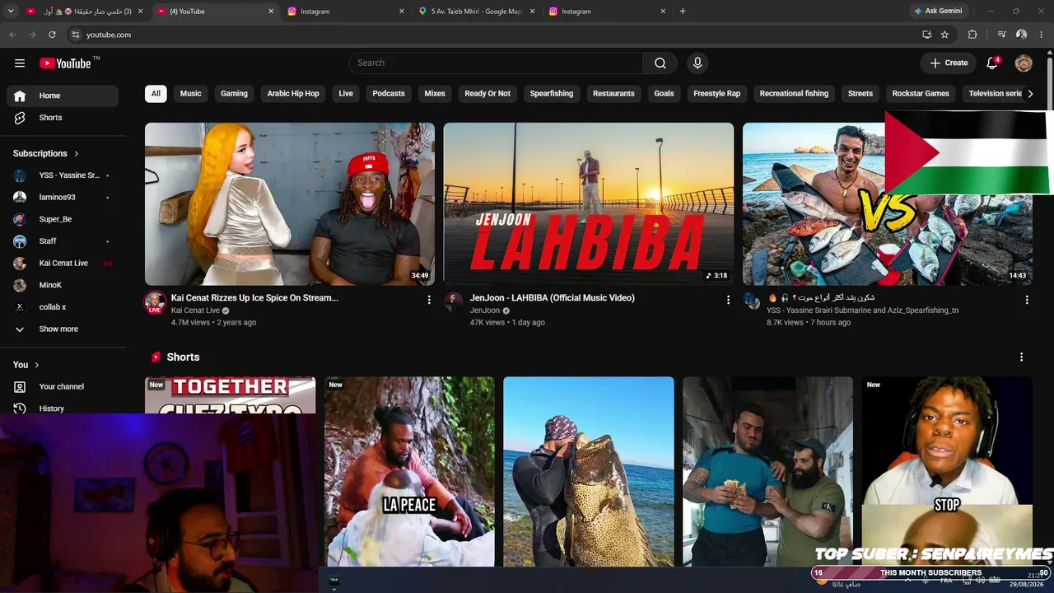Expand the Subscriptions section
Viewport: 1054px width, 593px height.
(x=46, y=153)
